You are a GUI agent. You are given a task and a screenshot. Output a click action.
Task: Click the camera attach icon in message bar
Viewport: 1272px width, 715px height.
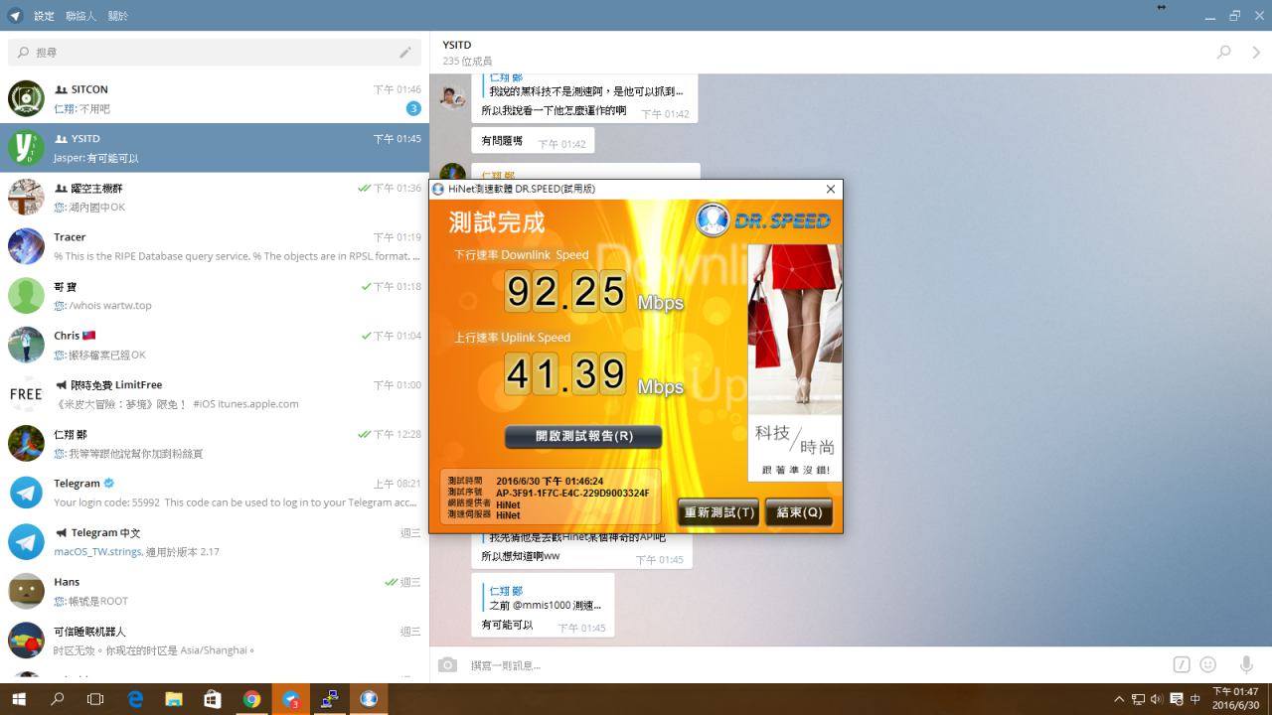point(448,664)
